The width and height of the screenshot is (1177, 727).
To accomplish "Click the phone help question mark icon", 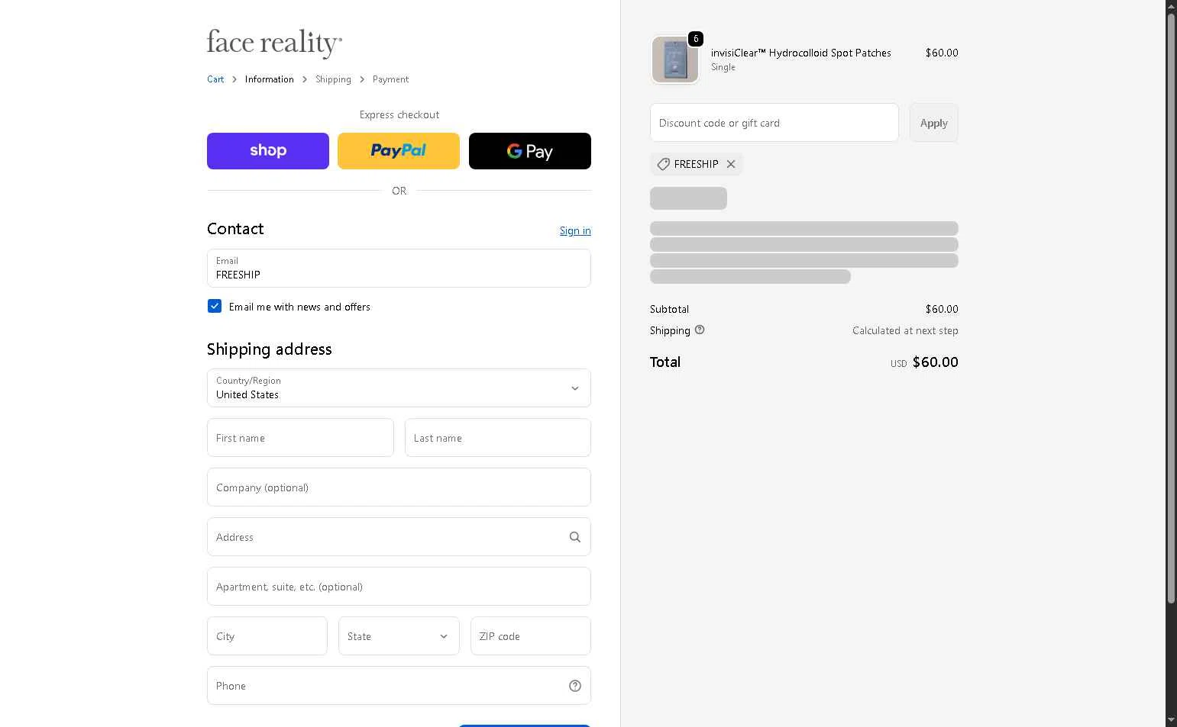I will point(575,686).
